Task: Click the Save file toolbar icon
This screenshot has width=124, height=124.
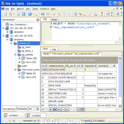Action: (24, 14)
